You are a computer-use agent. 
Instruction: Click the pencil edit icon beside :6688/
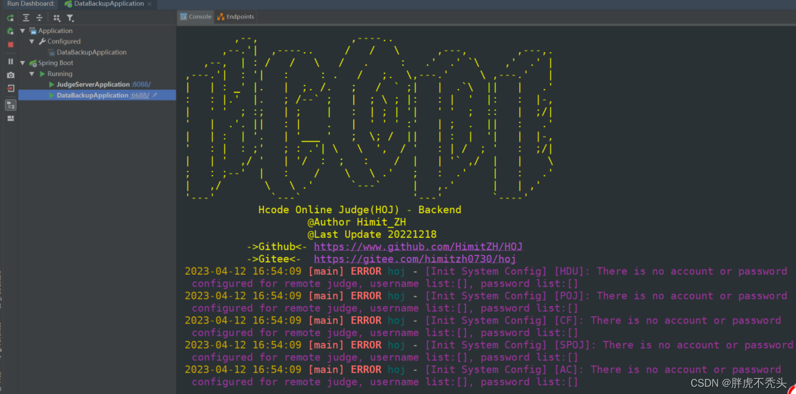155,95
